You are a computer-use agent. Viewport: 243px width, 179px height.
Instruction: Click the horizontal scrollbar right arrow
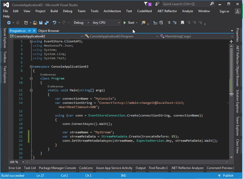[227, 162]
